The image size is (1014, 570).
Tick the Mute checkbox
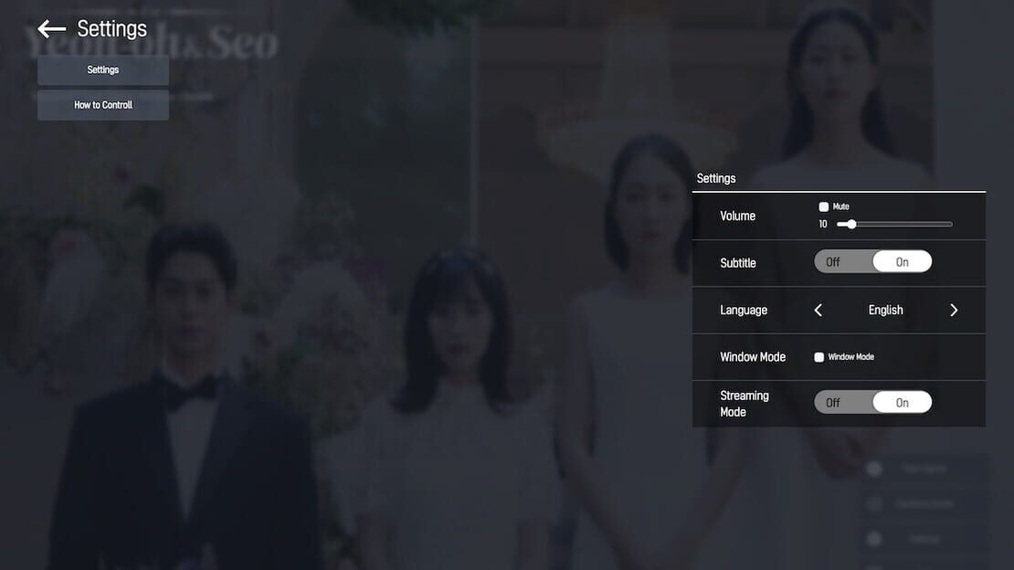(823, 207)
